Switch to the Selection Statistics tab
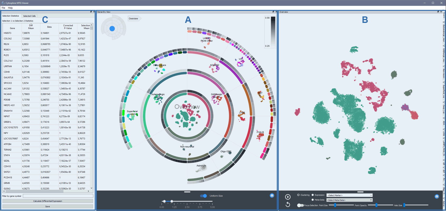446x211 pixels. [x=11, y=16]
